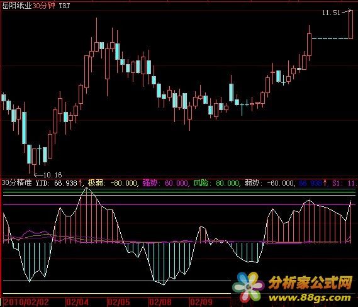Screen dimensions: 358x307
Task: Click the 分析家公式网 flower logo
Action: 248,286
